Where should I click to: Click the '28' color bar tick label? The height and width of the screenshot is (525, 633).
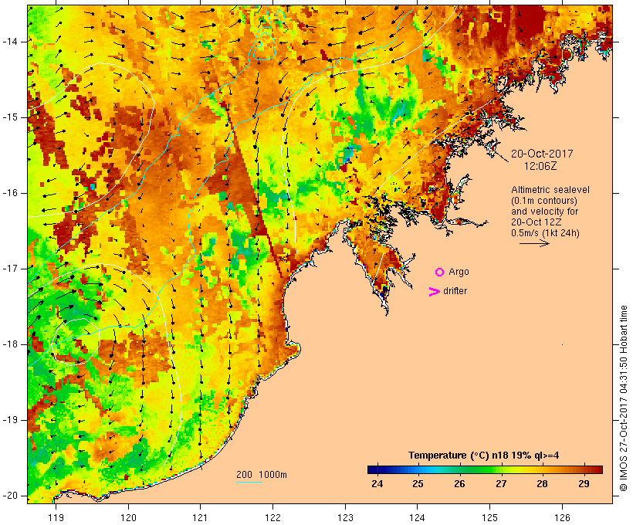(x=542, y=484)
